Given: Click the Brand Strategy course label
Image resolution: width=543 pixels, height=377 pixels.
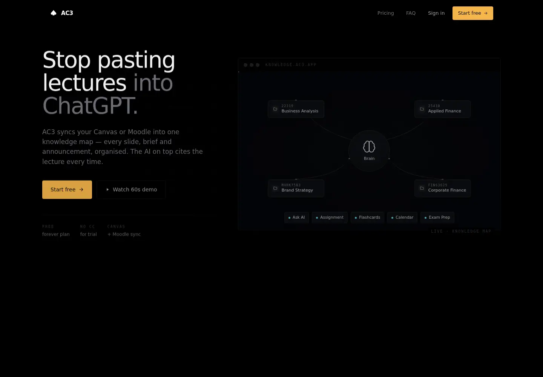Looking at the screenshot, I should tap(297, 190).
